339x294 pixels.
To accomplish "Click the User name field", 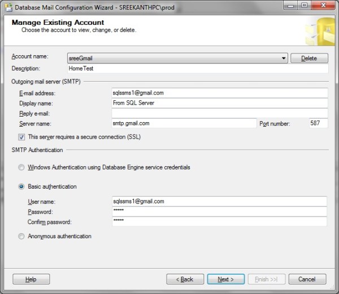I will pyautogui.click(x=219, y=201).
